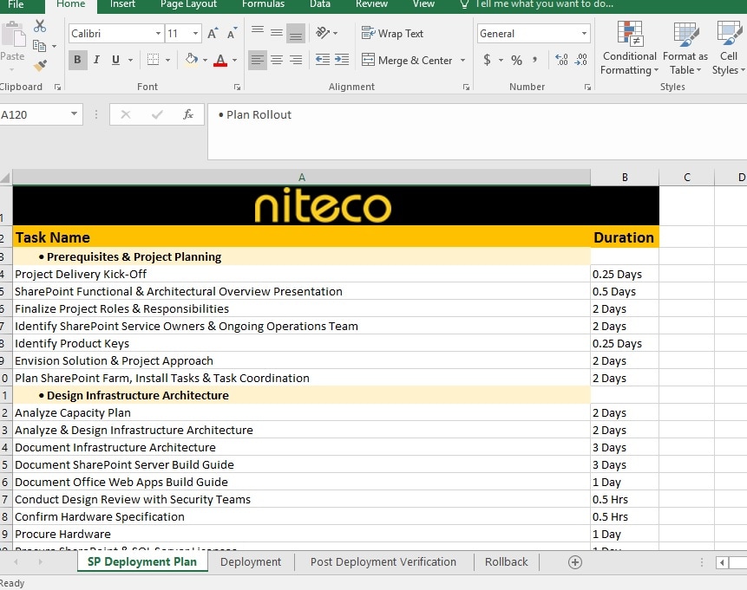The height and width of the screenshot is (590, 747).
Task: Select the Format Painter brush
Action: tap(40, 65)
